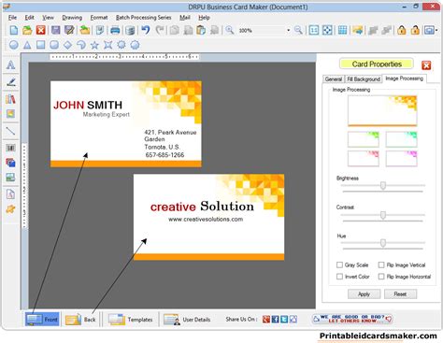Select the ellipse shape tool
The image size is (443, 343).
point(13,45)
